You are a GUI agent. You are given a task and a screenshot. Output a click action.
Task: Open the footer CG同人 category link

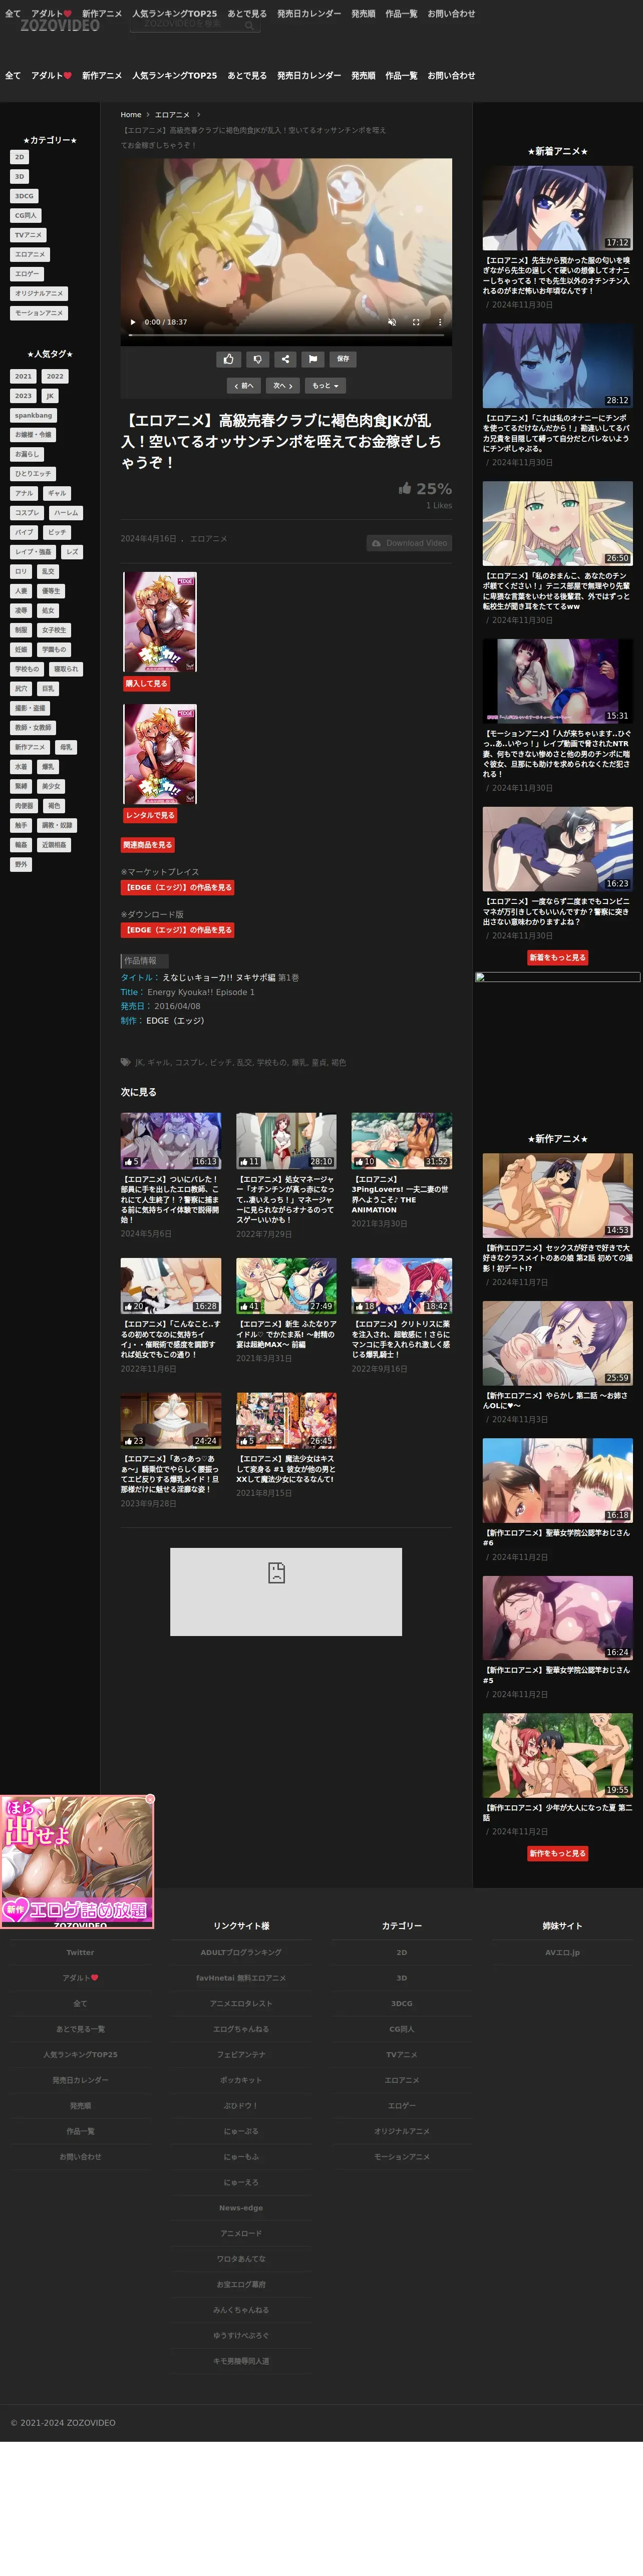[401, 2029]
